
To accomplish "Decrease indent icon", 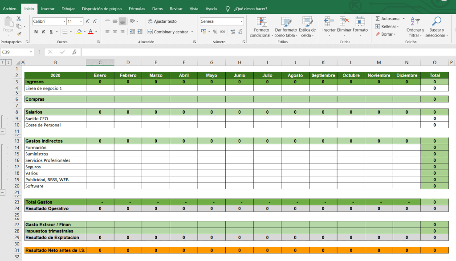I will [132, 32].
